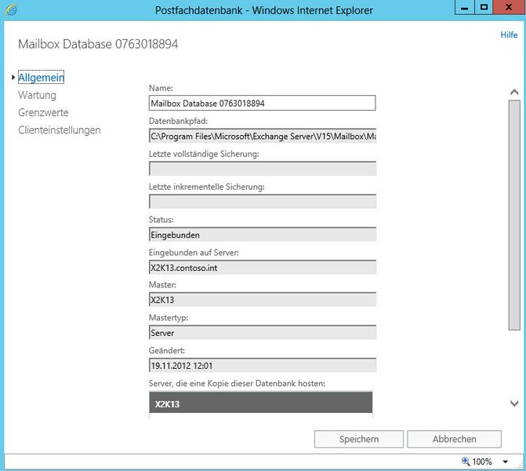The image size is (526, 471).
Task: Click the Status: label
Action: pos(161,220)
